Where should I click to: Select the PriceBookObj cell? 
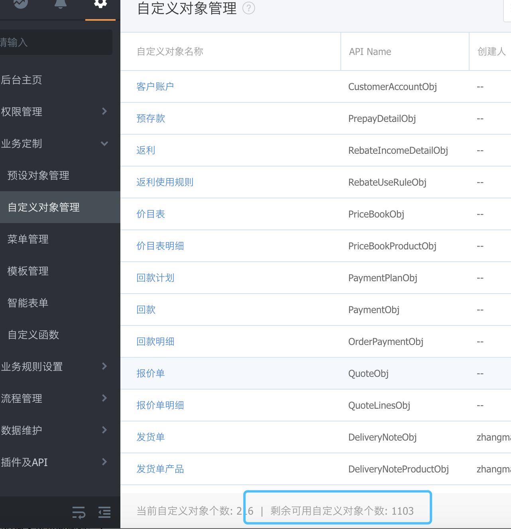click(376, 214)
